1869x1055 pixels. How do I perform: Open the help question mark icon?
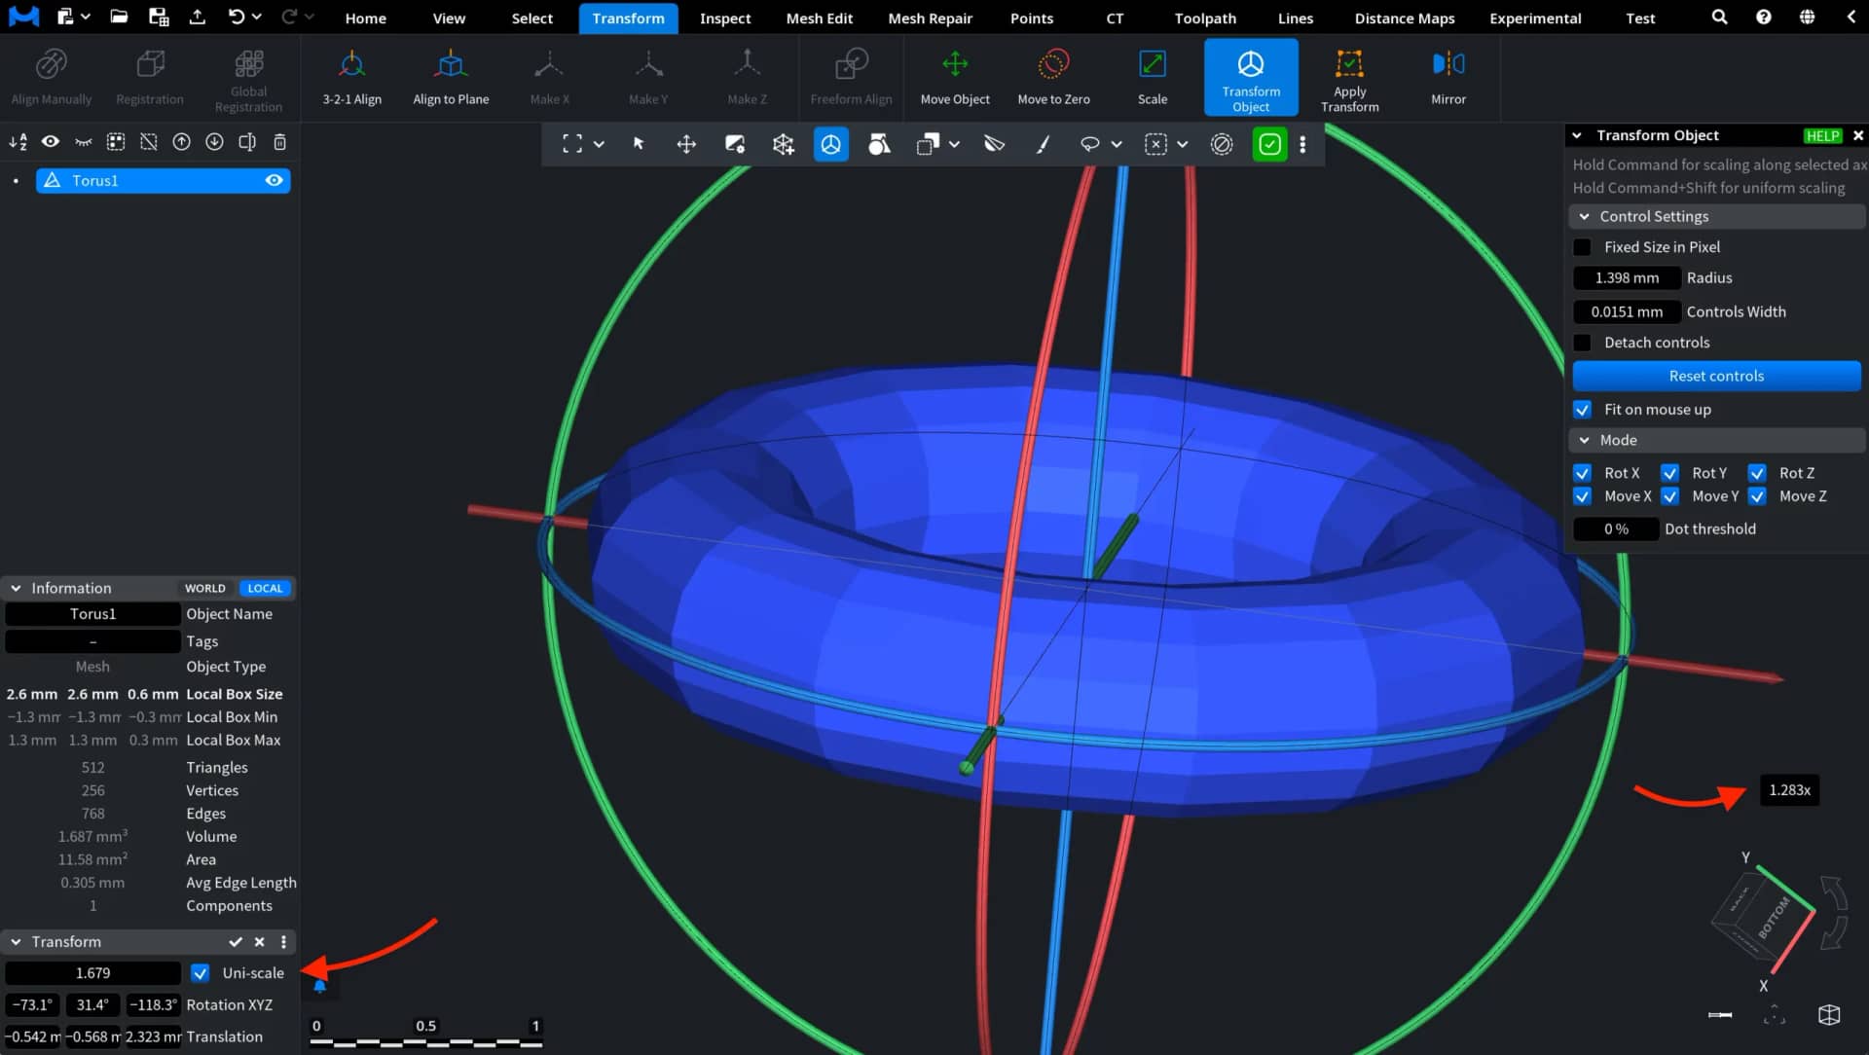(1763, 17)
